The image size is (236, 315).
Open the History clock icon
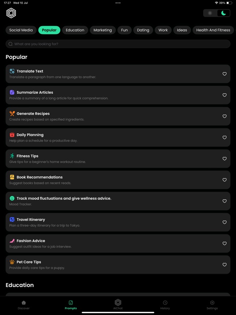[x=165, y=303]
